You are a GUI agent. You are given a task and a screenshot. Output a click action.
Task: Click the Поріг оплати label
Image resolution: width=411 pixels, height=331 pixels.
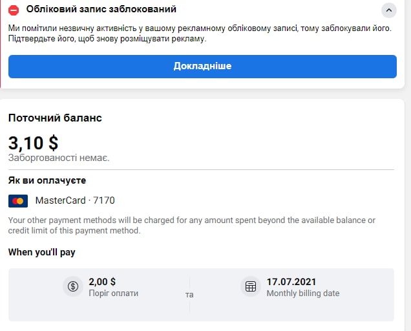(113, 293)
